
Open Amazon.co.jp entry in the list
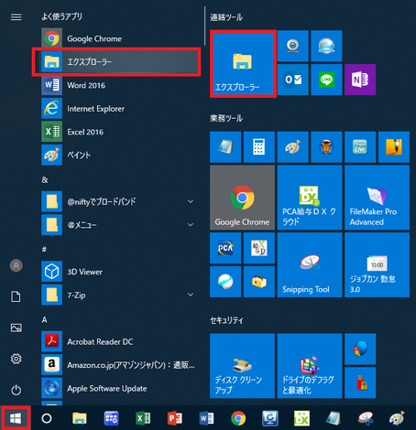(120, 365)
